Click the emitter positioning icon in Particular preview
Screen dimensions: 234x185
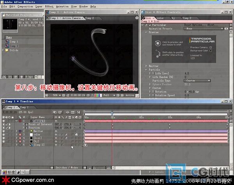[x=158, y=53]
